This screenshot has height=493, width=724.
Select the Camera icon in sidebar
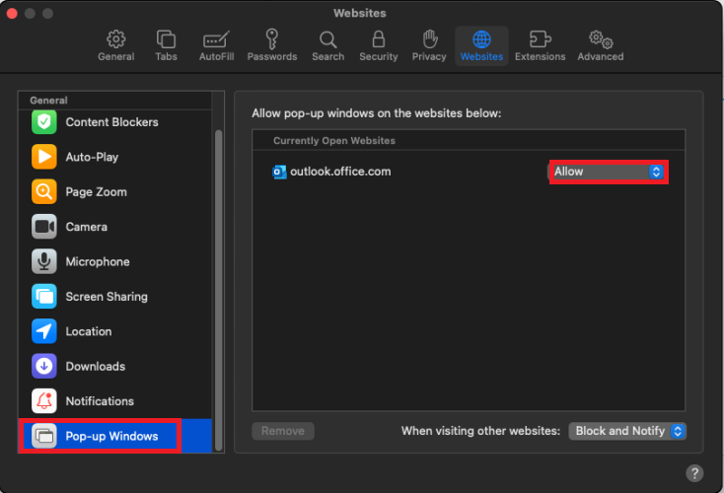[44, 227]
